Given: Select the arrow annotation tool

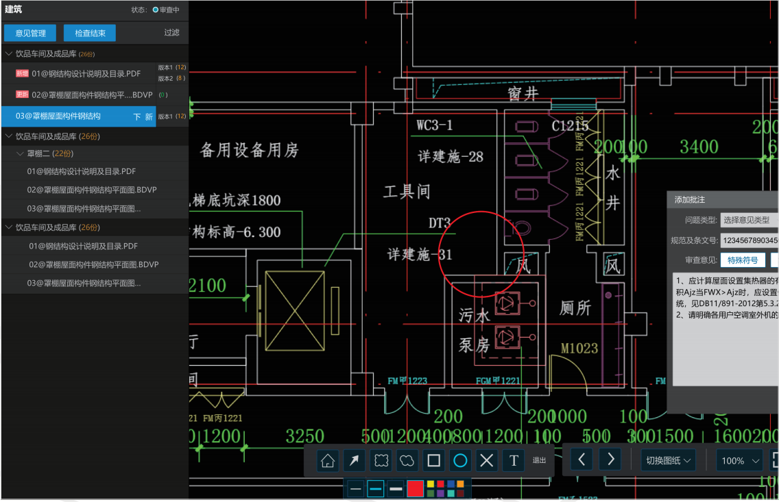Looking at the screenshot, I should coord(354,460).
